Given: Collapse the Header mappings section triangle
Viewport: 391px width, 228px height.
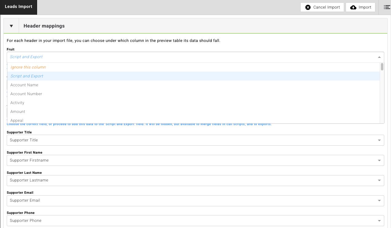Looking at the screenshot, I should point(11,26).
